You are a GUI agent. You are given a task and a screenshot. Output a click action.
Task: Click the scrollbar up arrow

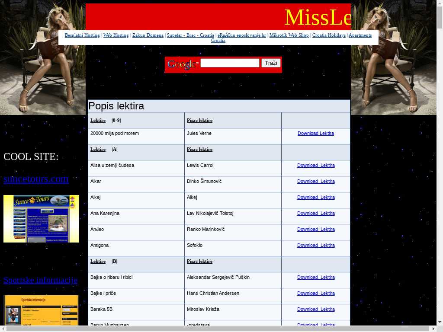pyautogui.click(x=440, y=3)
